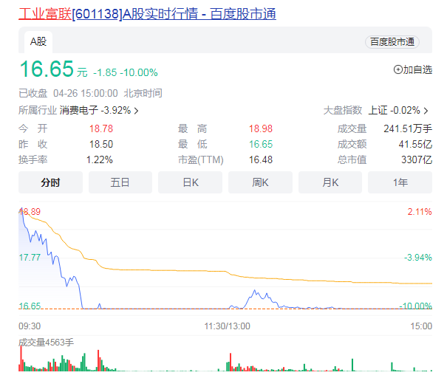Viewport: 447px width, 378px height.
Task: Show the 周K weekly chart
Action: pyautogui.click(x=259, y=182)
